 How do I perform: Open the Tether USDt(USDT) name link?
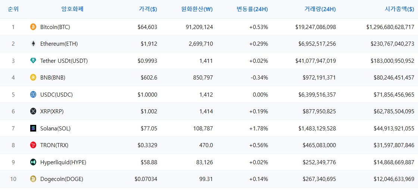click(64, 61)
